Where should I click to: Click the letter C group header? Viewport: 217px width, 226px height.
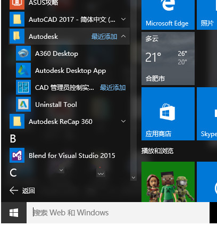[13, 173]
